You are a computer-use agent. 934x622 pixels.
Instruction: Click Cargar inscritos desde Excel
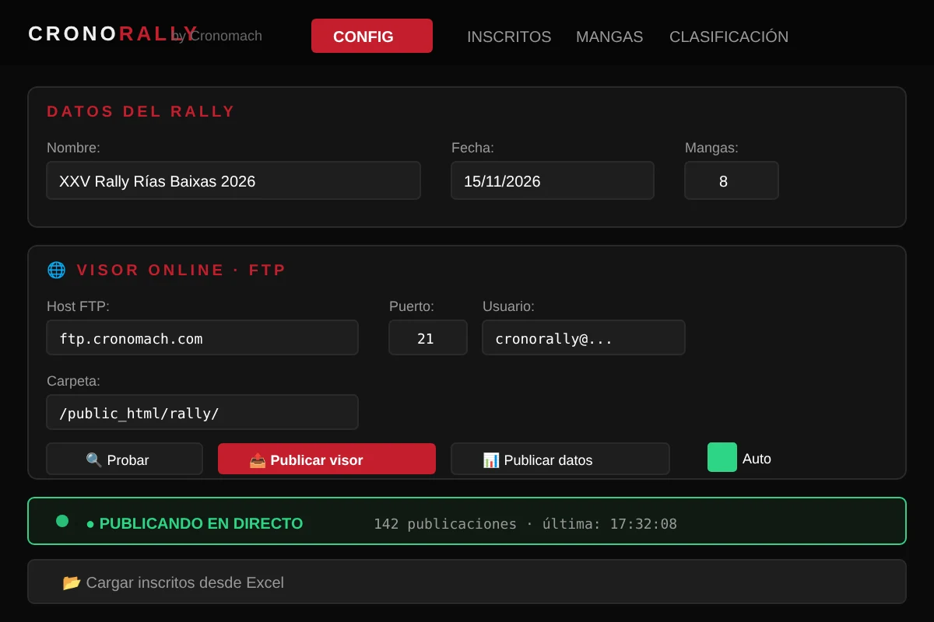pos(467,582)
